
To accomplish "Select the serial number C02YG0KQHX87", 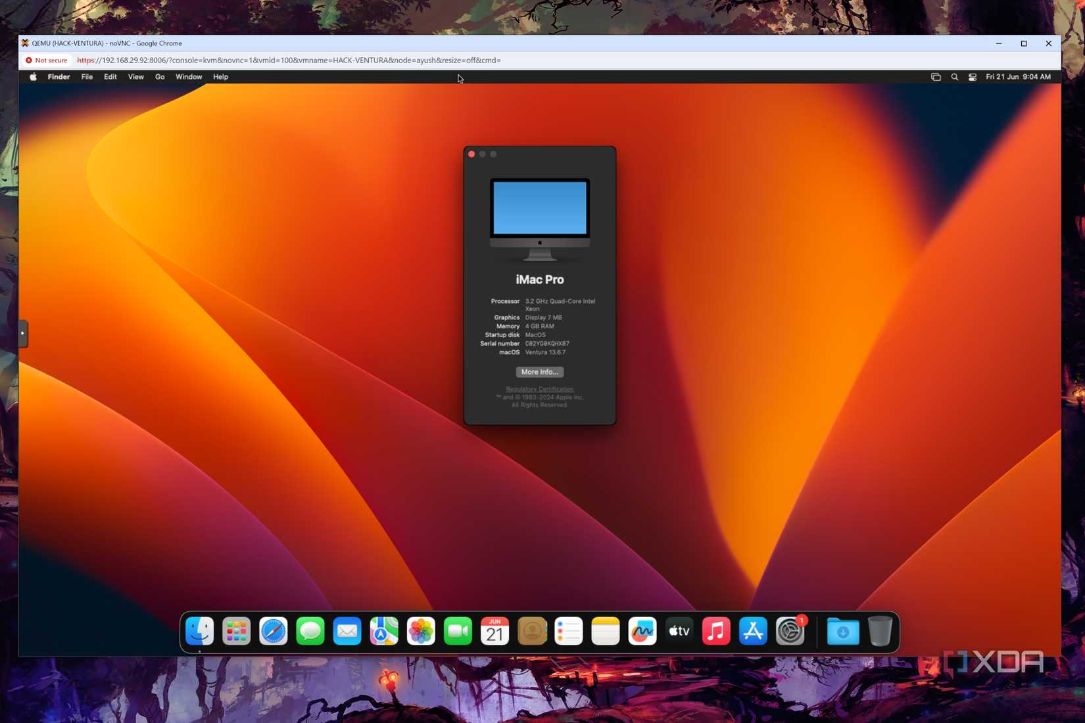I will click(x=547, y=343).
